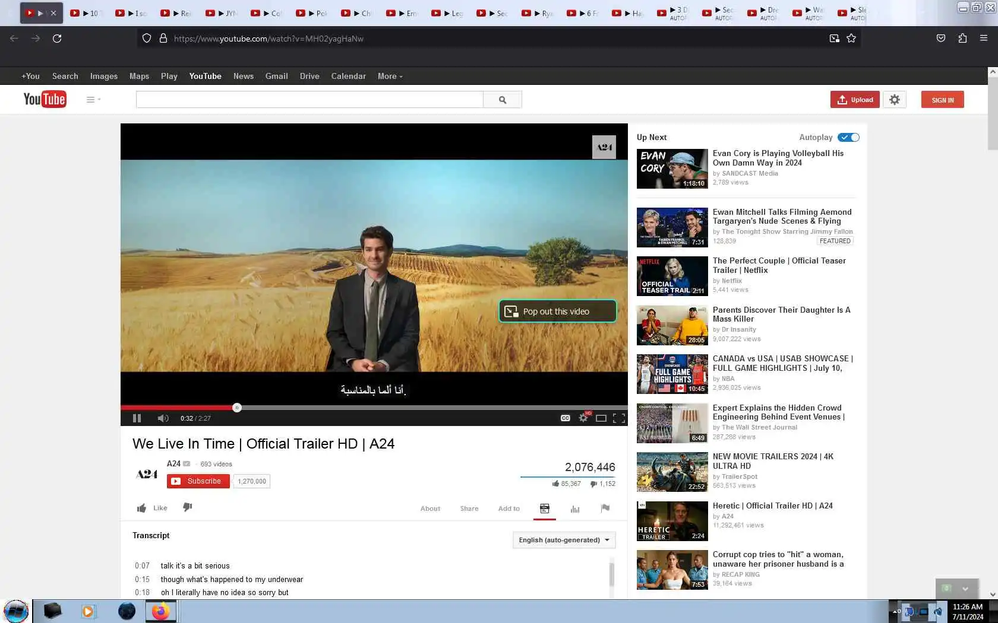Click the URL address bar
This screenshot has height=623, width=998.
(498, 39)
